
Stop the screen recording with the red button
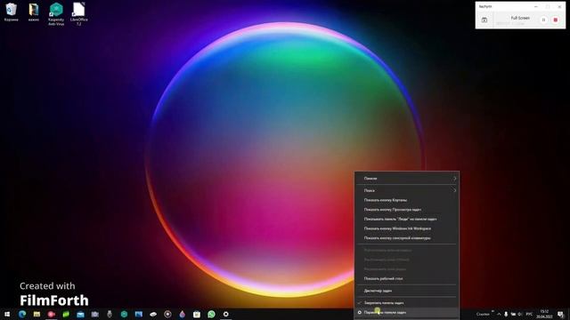[556, 20]
